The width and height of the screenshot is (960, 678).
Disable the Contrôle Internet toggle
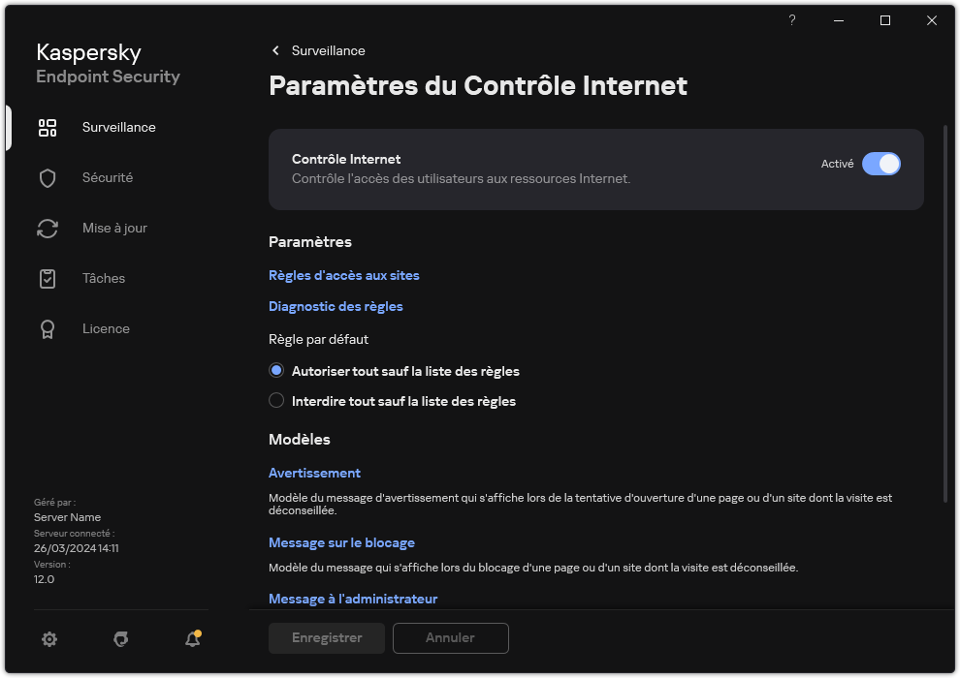pyautogui.click(x=882, y=164)
